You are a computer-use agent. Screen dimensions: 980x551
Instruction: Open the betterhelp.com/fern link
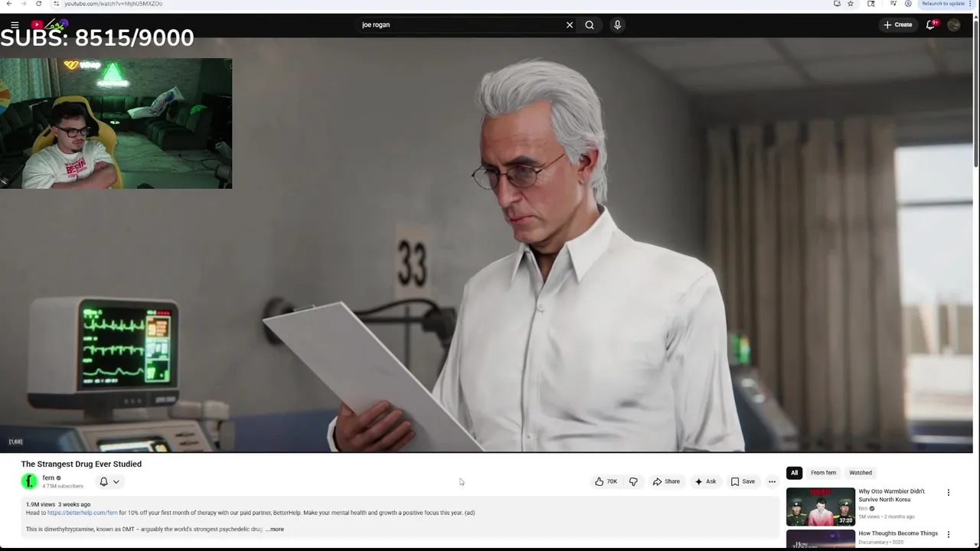click(83, 513)
